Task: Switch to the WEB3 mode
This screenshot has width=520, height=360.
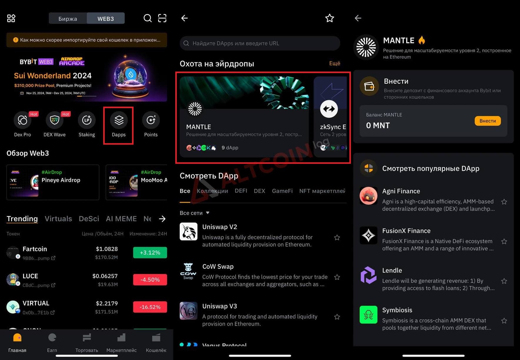Action: (x=106, y=19)
